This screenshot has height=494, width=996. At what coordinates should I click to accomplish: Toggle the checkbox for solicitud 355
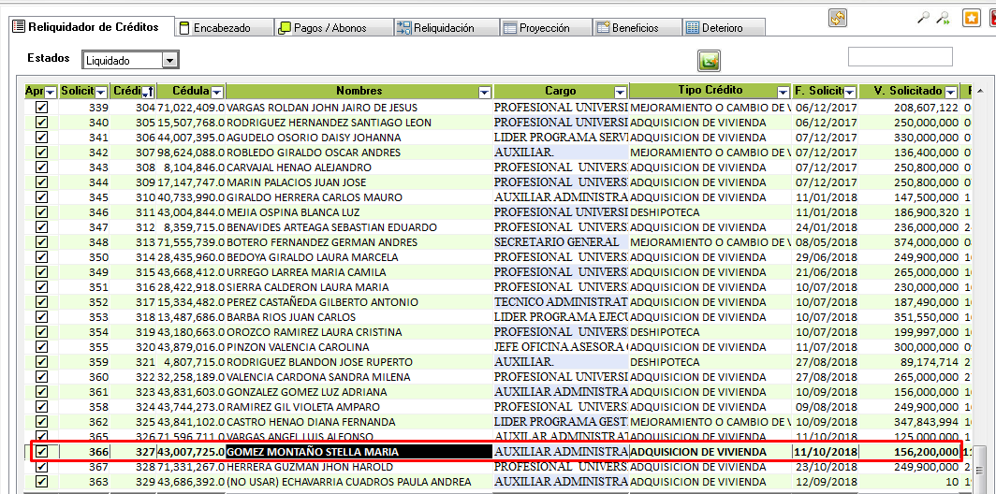pyautogui.click(x=41, y=347)
